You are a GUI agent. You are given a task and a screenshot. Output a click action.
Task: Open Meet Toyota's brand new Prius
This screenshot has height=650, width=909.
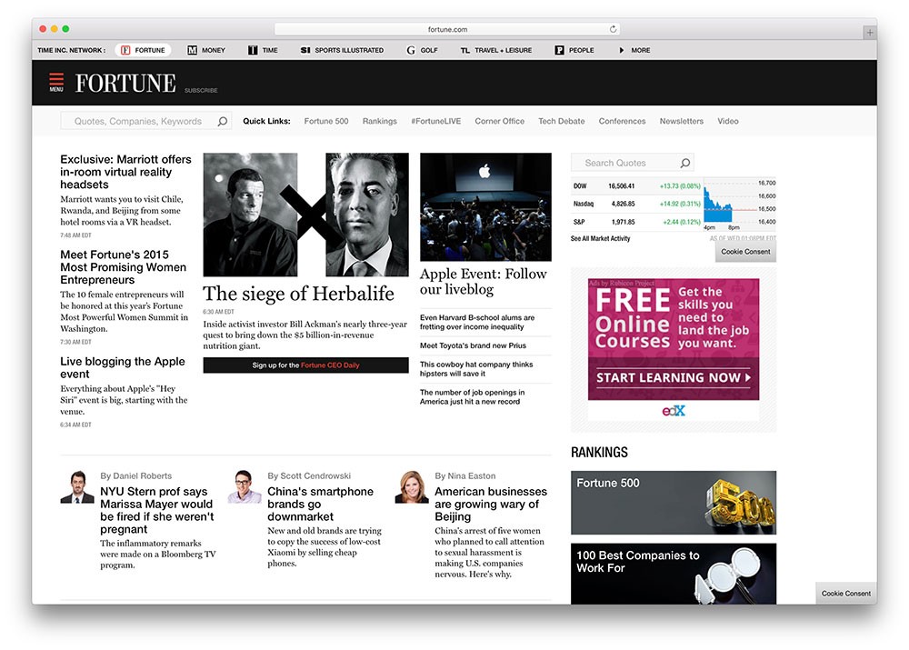473,345
